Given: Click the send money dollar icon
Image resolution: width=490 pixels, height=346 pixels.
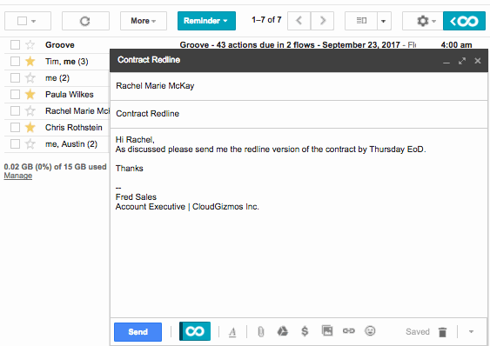Looking at the screenshot, I should pyautogui.click(x=305, y=331).
